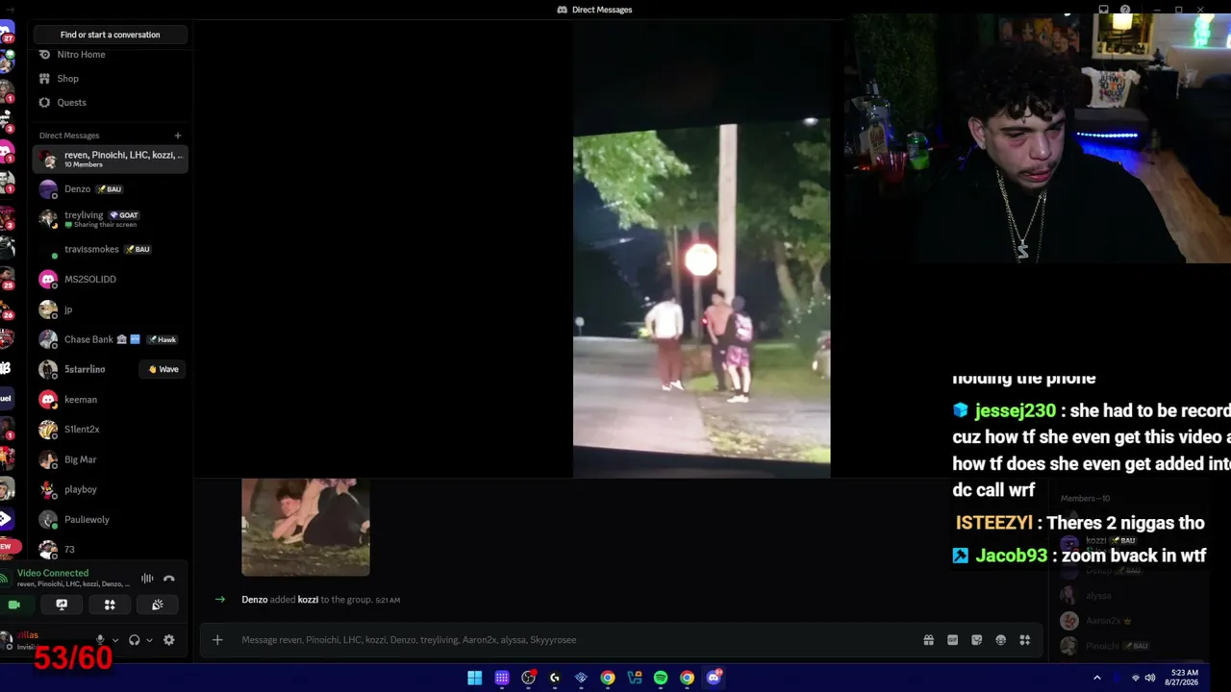This screenshot has width=1231, height=692.
Task: Open the gift icon in message bar
Action: pos(929,640)
